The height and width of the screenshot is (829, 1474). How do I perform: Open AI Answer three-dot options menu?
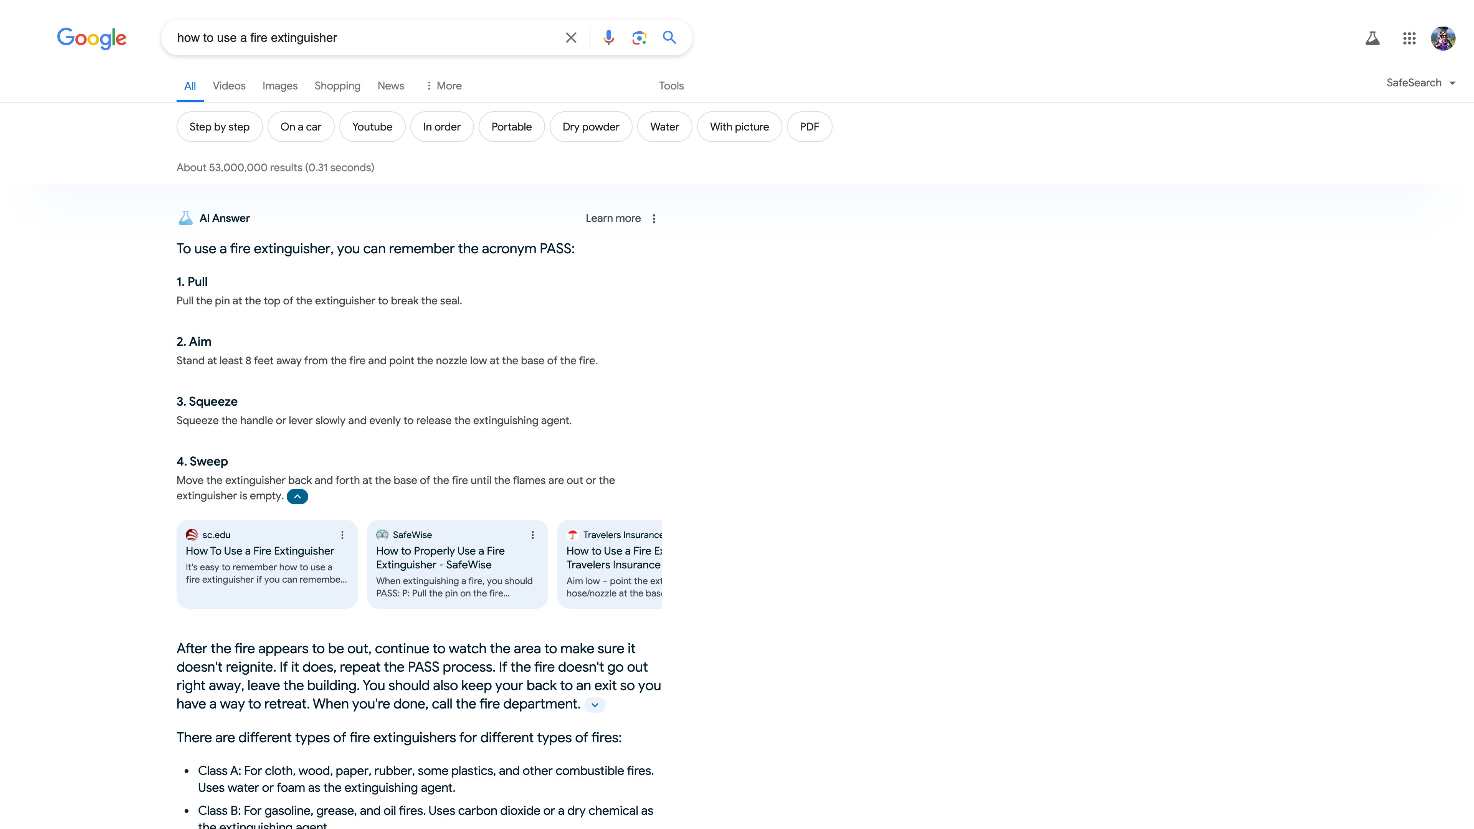654,218
